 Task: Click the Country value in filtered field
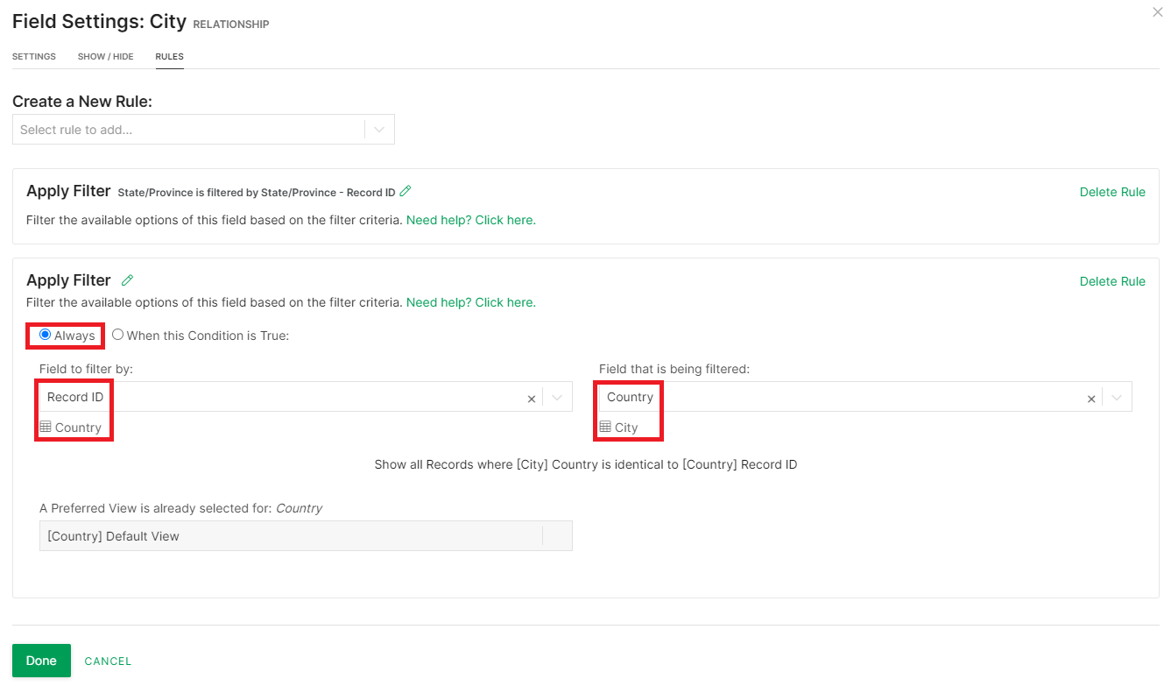pos(630,397)
